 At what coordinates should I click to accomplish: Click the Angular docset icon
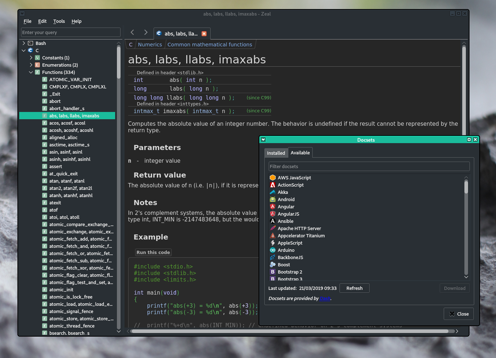tap(273, 207)
